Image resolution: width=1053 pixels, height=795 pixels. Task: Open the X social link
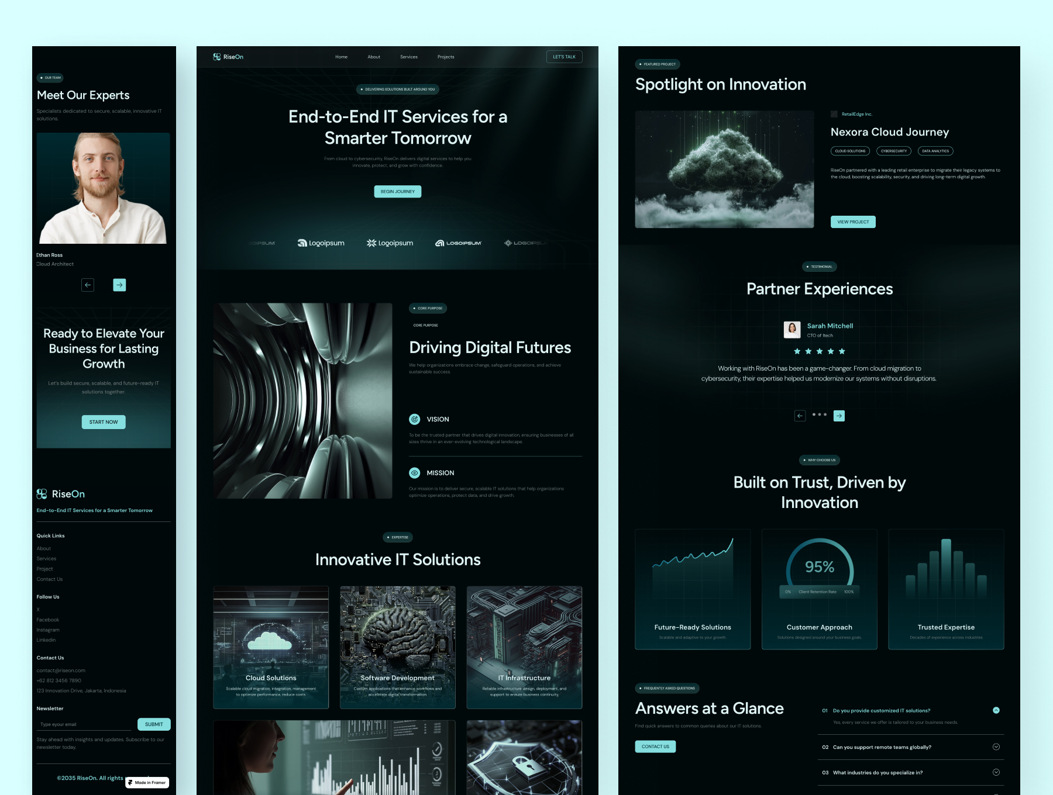(38, 610)
